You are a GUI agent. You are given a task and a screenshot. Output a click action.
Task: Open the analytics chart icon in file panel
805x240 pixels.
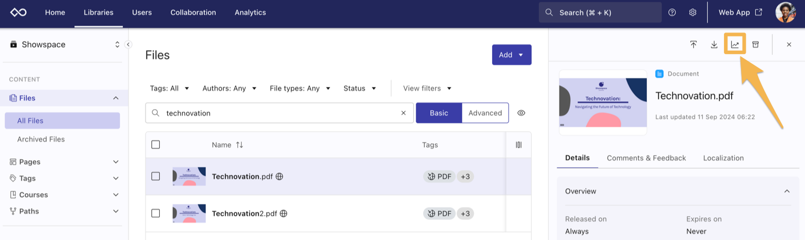735,44
